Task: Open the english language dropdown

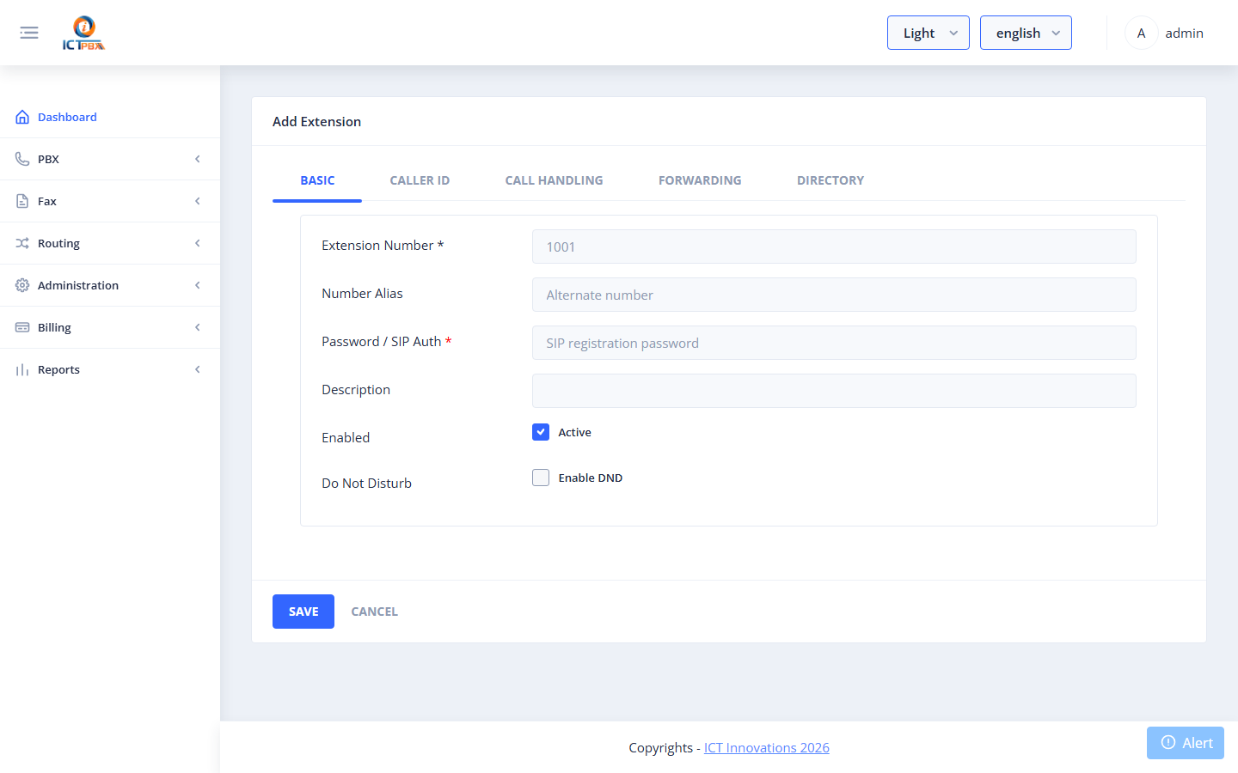Action: 1026,33
